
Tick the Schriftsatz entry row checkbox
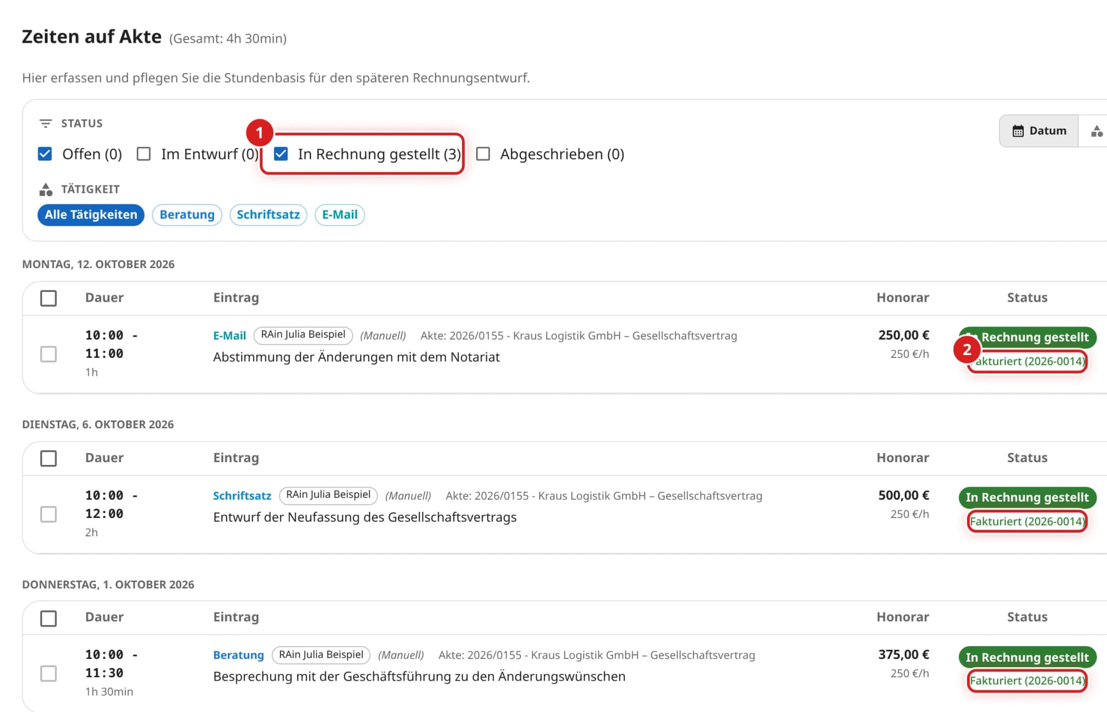pyautogui.click(x=49, y=514)
